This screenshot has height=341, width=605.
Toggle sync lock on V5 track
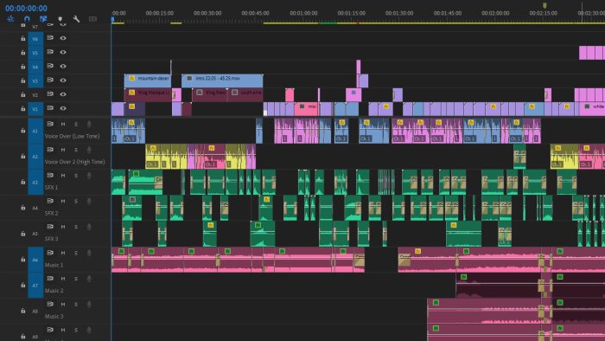pos(50,52)
